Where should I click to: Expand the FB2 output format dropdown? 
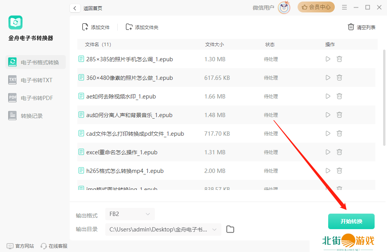[x=130, y=214]
